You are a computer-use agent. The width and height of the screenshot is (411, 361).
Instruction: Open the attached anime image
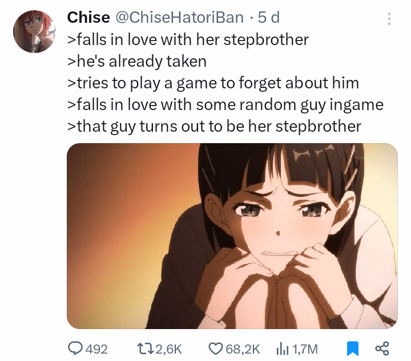pos(232,236)
